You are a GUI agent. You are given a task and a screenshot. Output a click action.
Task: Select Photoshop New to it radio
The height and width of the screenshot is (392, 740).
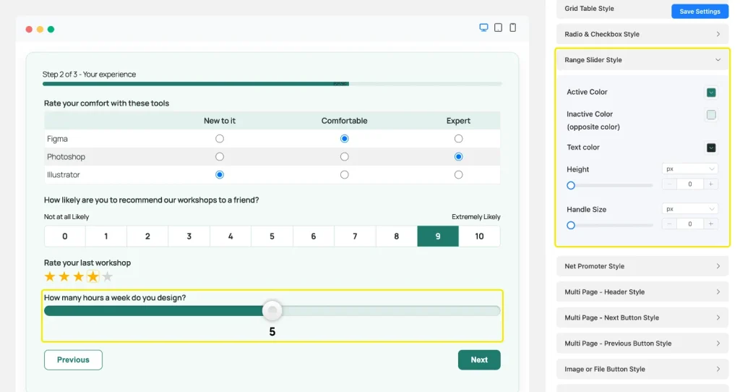pos(220,157)
